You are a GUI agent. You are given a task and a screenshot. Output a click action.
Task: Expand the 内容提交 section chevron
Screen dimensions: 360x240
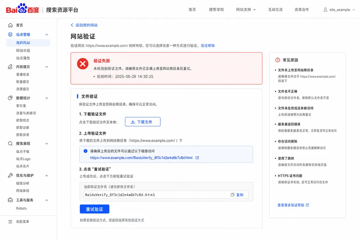point(47,67)
